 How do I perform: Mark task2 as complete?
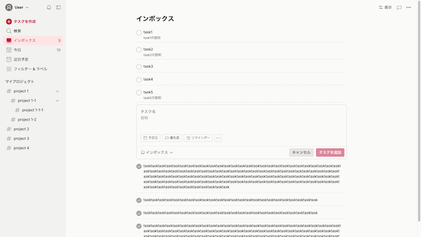(x=139, y=50)
